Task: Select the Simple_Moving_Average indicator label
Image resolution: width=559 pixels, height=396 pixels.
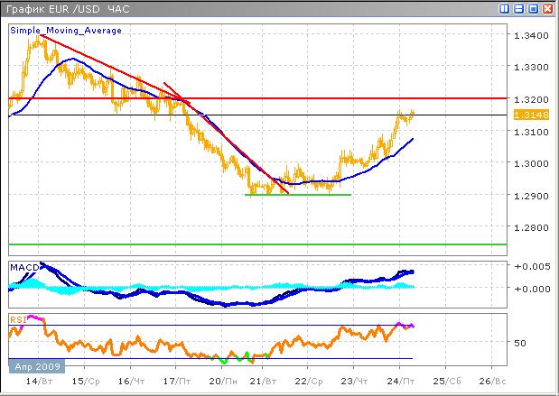Action: click(x=66, y=30)
